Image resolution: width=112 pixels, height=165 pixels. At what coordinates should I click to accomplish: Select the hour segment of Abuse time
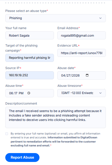[x=11, y=93]
